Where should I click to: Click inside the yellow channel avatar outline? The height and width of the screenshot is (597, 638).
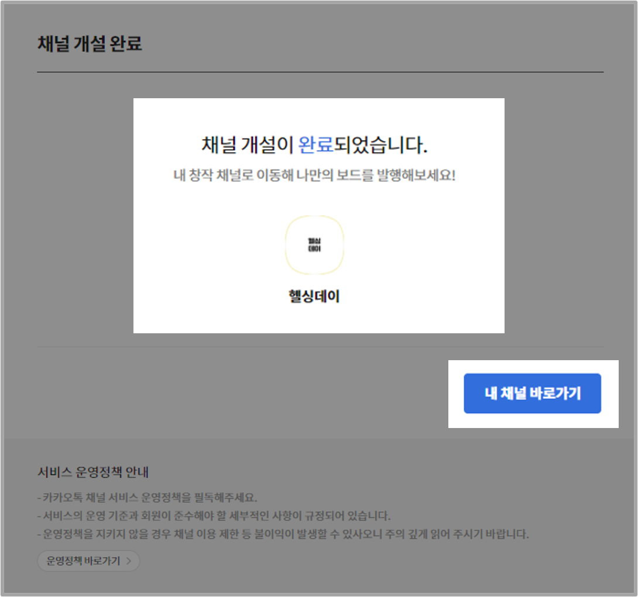click(x=314, y=244)
